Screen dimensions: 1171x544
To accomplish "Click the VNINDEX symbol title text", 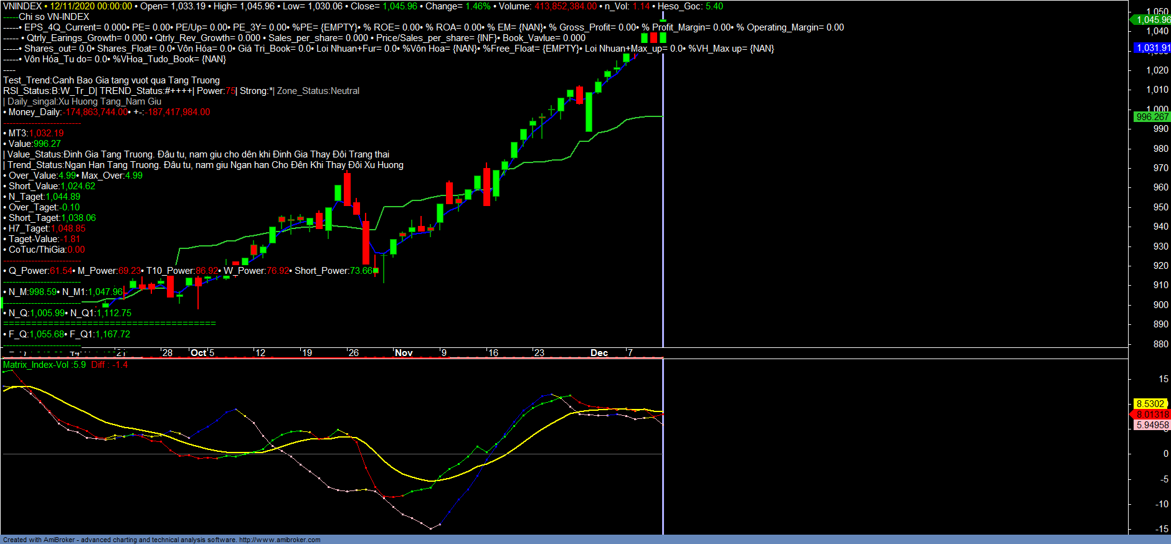I will [22, 6].
